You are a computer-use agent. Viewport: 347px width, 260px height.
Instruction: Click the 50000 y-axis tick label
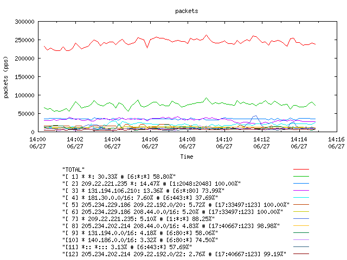pos(26,114)
